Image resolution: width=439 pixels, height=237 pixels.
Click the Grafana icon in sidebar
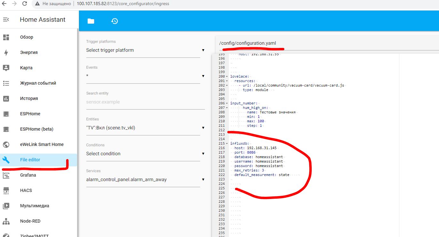pyautogui.click(x=6, y=175)
